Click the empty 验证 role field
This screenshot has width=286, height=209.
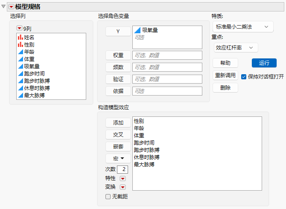(167, 79)
